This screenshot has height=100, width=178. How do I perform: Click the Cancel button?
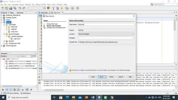pyautogui.click(x=121, y=77)
